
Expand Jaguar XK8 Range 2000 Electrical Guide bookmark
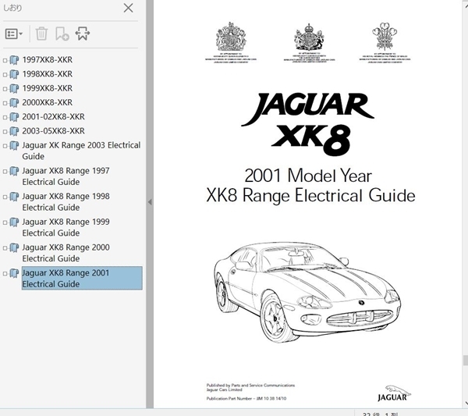point(5,248)
